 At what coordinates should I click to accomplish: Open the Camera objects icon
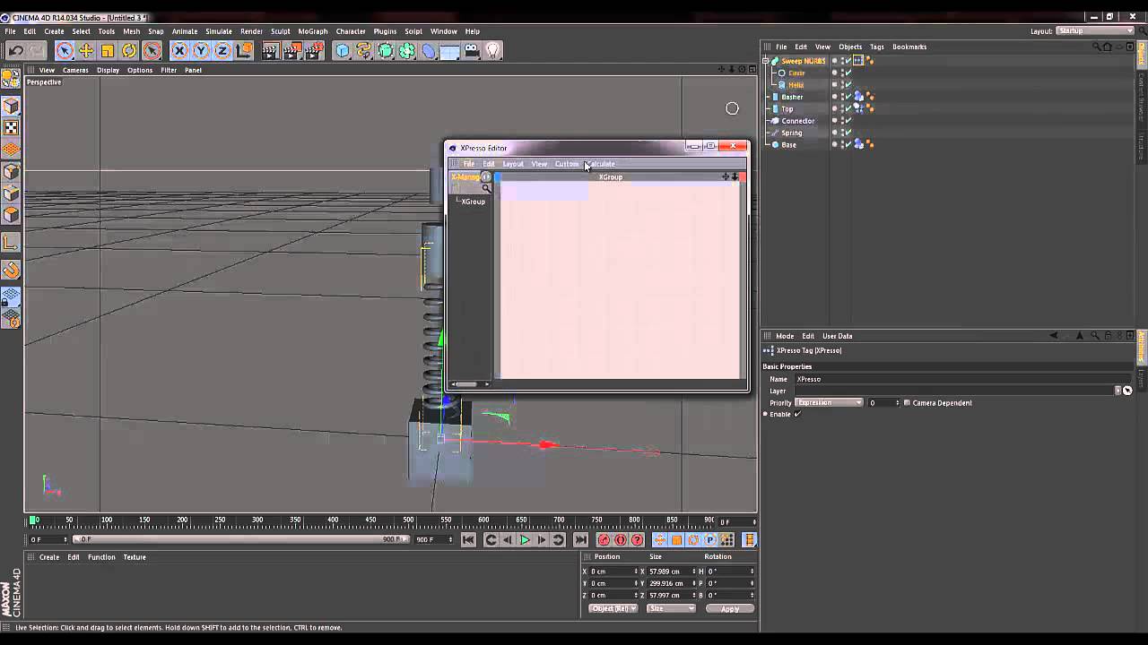click(472, 51)
